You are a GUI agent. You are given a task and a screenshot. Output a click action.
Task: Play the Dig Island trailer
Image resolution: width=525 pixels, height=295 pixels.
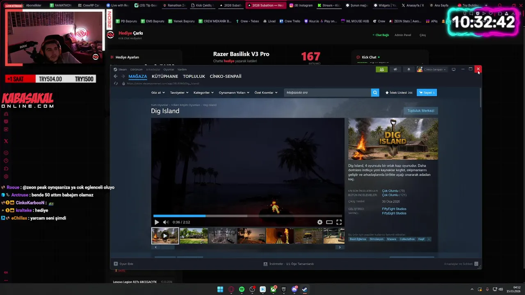click(x=157, y=222)
